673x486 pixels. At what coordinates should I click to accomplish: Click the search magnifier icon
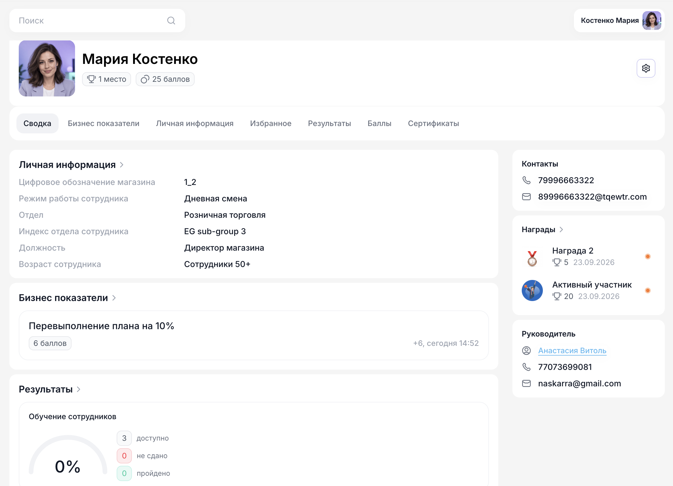pyautogui.click(x=171, y=21)
